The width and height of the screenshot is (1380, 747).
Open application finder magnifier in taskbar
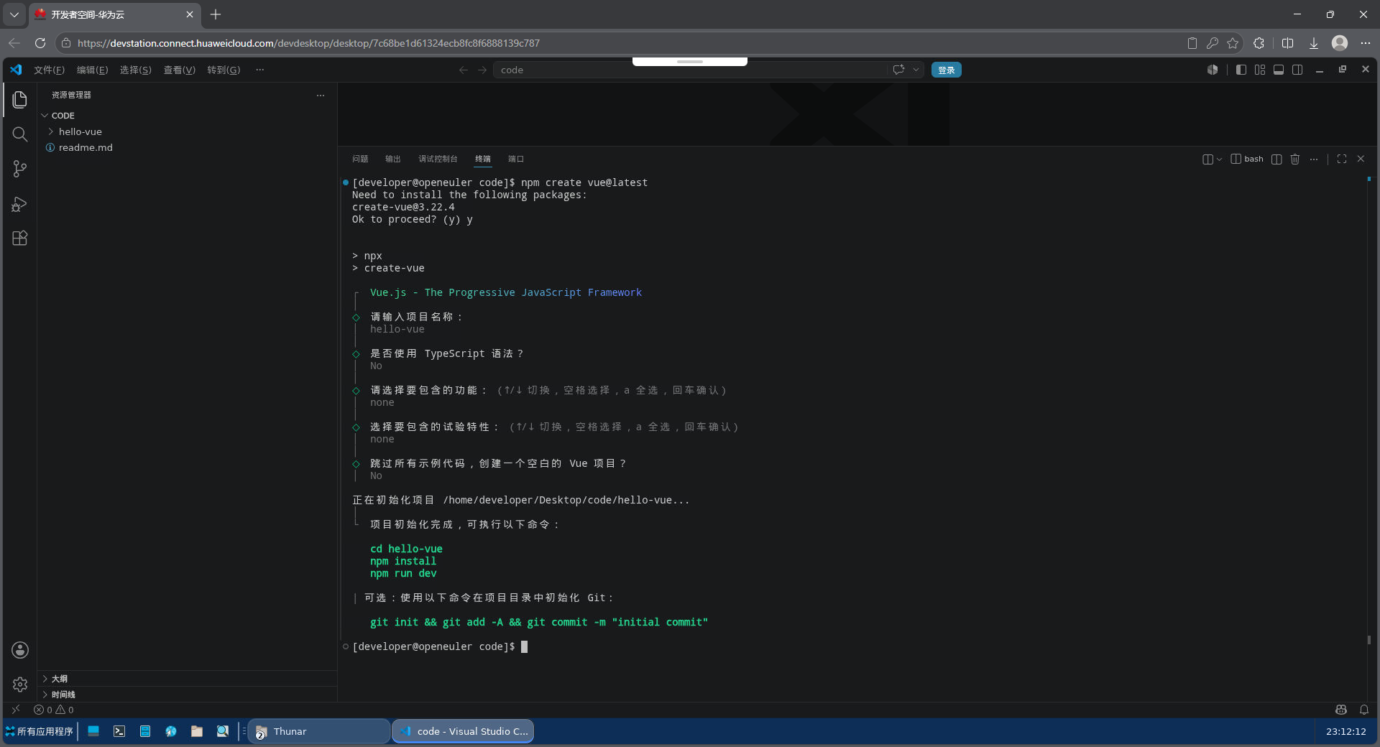pos(223,731)
